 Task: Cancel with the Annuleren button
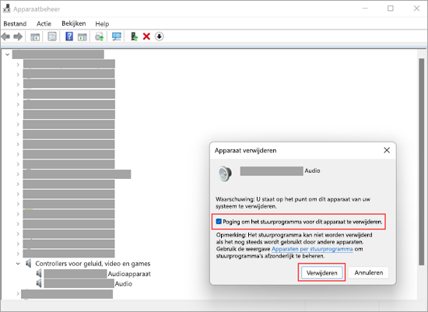click(369, 272)
